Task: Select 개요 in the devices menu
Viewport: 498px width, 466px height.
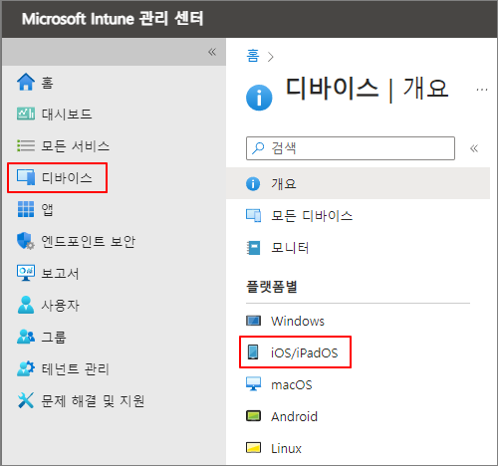Action: pyautogui.click(x=358, y=183)
